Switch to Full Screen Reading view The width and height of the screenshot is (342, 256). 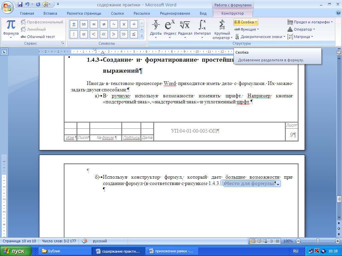click(259, 241)
